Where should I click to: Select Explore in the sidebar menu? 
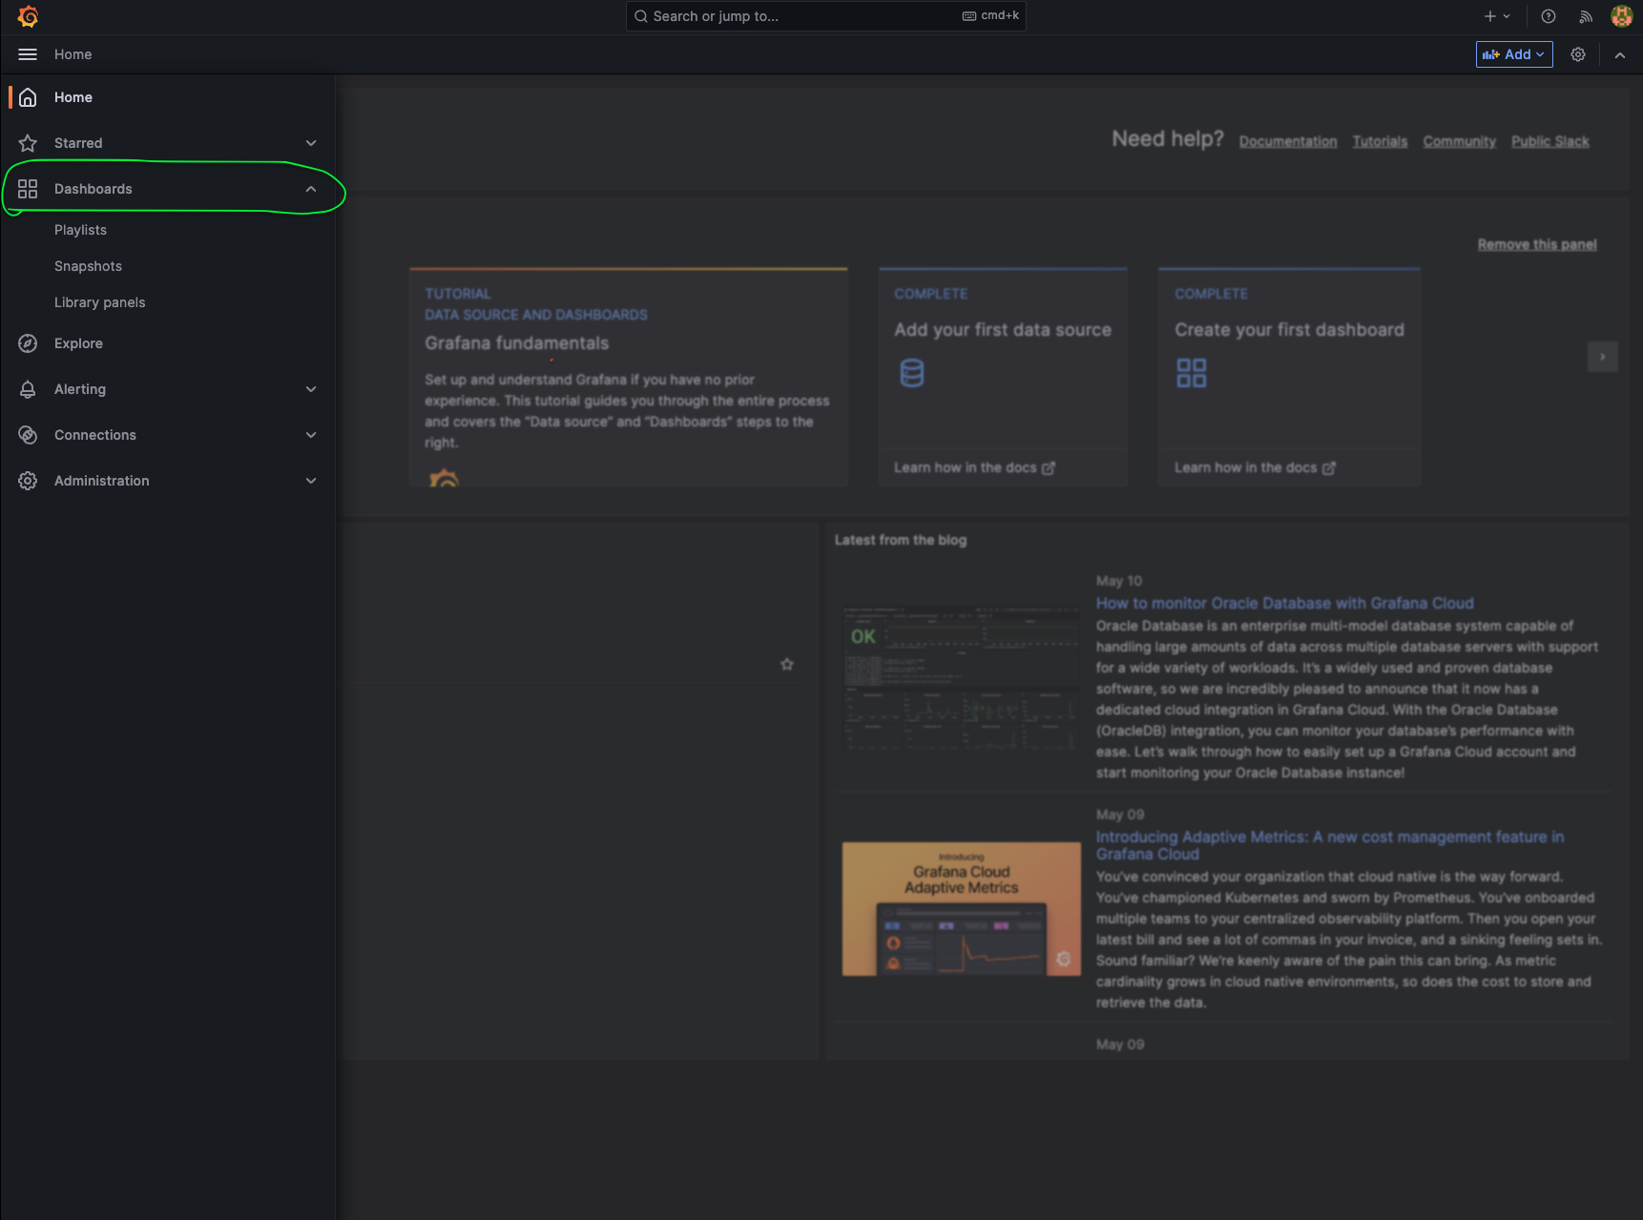78,343
